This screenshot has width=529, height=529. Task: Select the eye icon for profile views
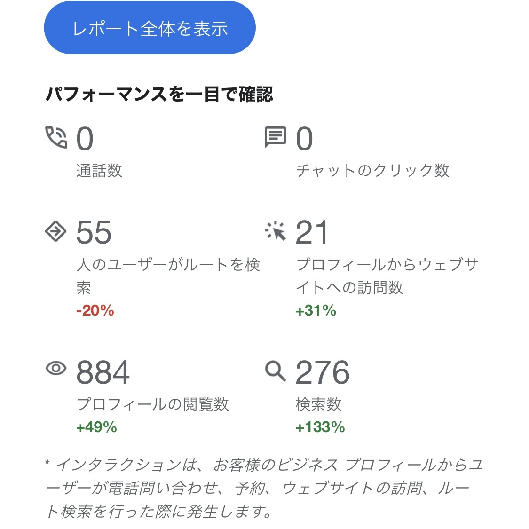(55, 370)
